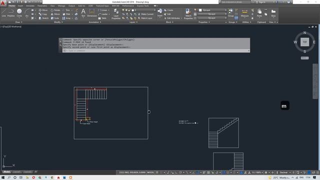The height and width of the screenshot is (180, 320).
Task: Click Edit Attributes button in Block panel
Action: click(x=173, y=18)
